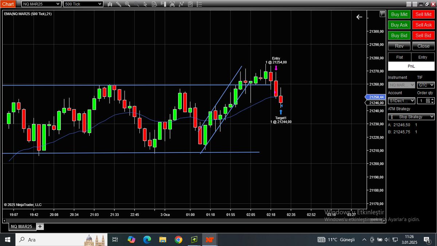Open the notification center icon
437x246 pixels.
(x=426, y=239)
